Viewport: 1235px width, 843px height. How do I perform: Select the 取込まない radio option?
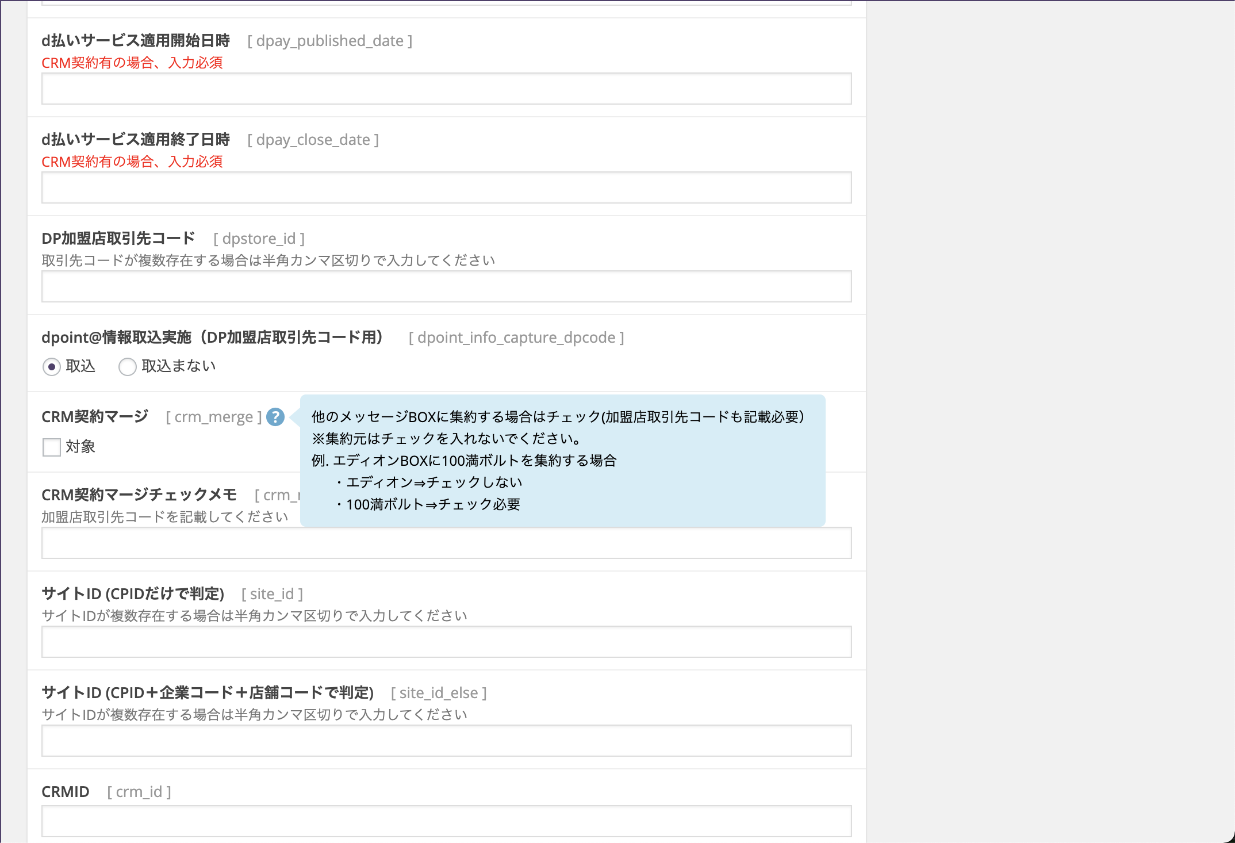coord(128,367)
